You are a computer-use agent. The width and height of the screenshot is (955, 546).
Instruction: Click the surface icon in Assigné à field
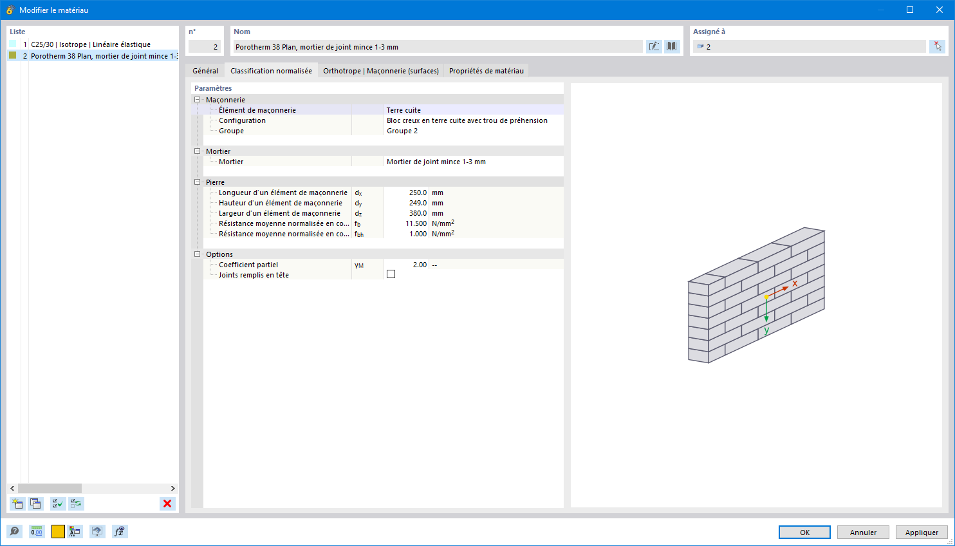pyautogui.click(x=701, y=46)
